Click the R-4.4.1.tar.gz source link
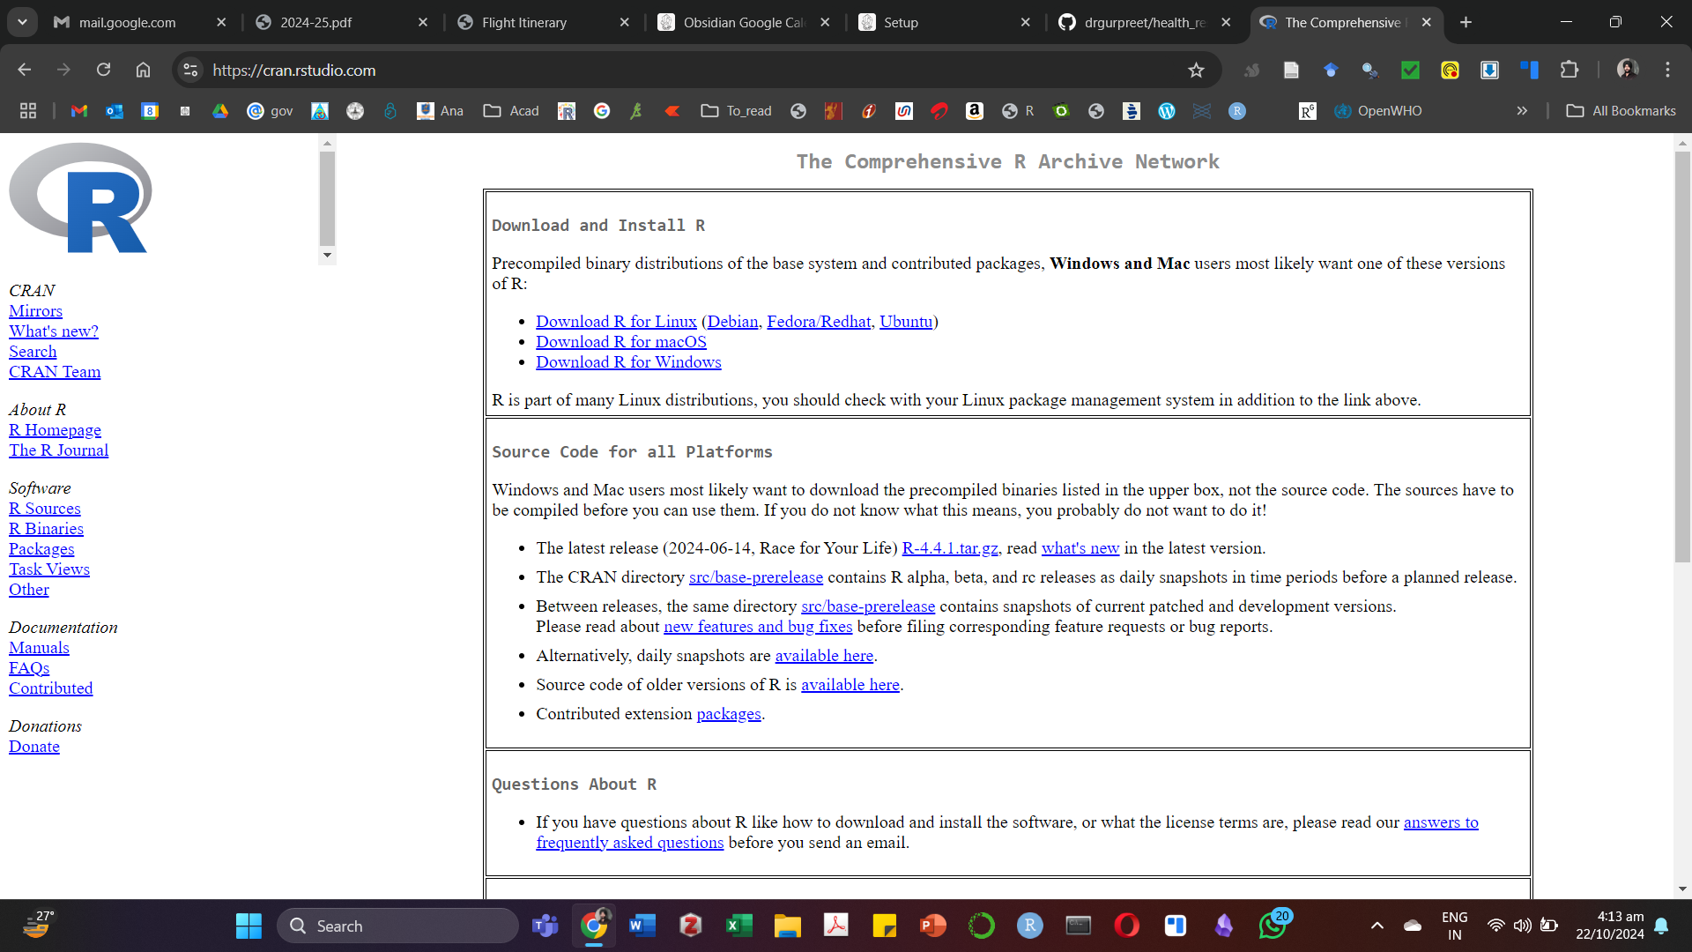The width and height of the screenshot is (1692, 952). pos(949,548)
